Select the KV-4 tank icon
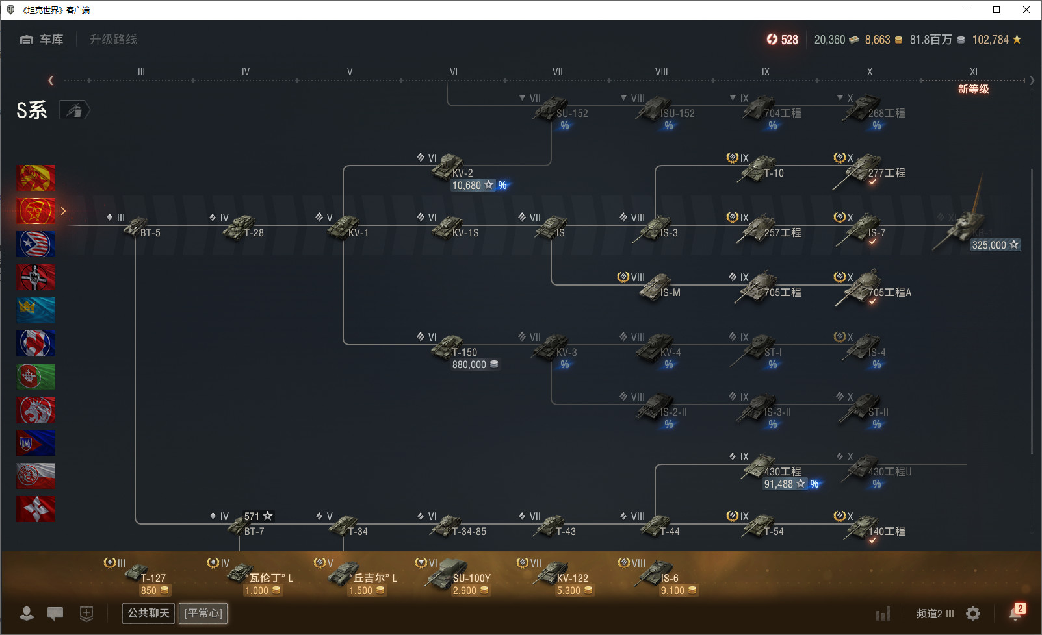Image resolution: width=1042 pixels, height=635 pixels. (x=655, y=347)
